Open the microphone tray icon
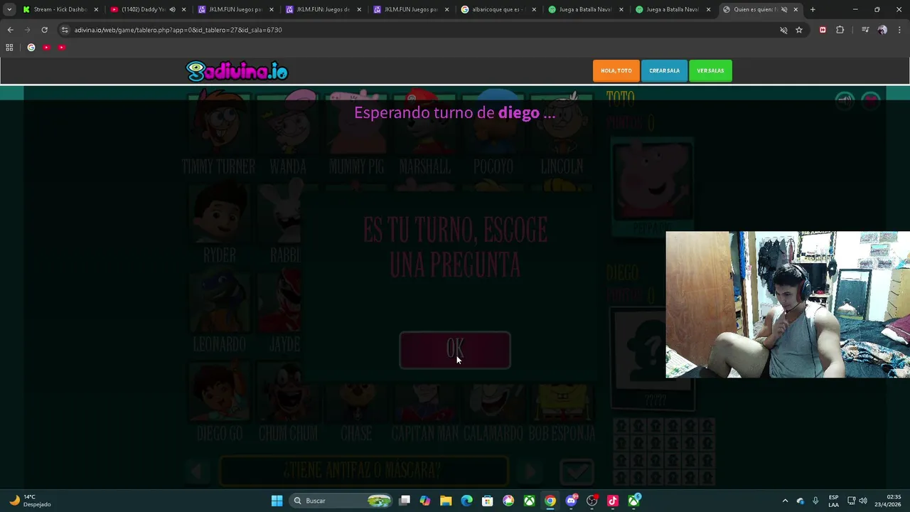The height and width of the screenshot is (512, 910). pyautogui.click(x=815, y=501)
